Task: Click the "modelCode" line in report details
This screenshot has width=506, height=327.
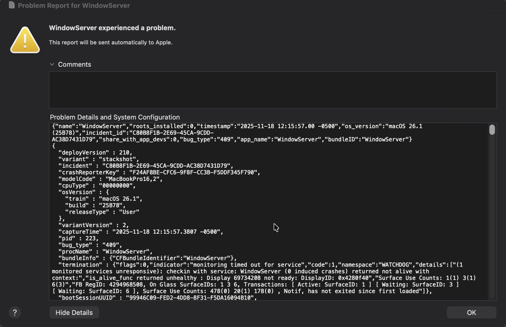Action: (x=110, y=179)
